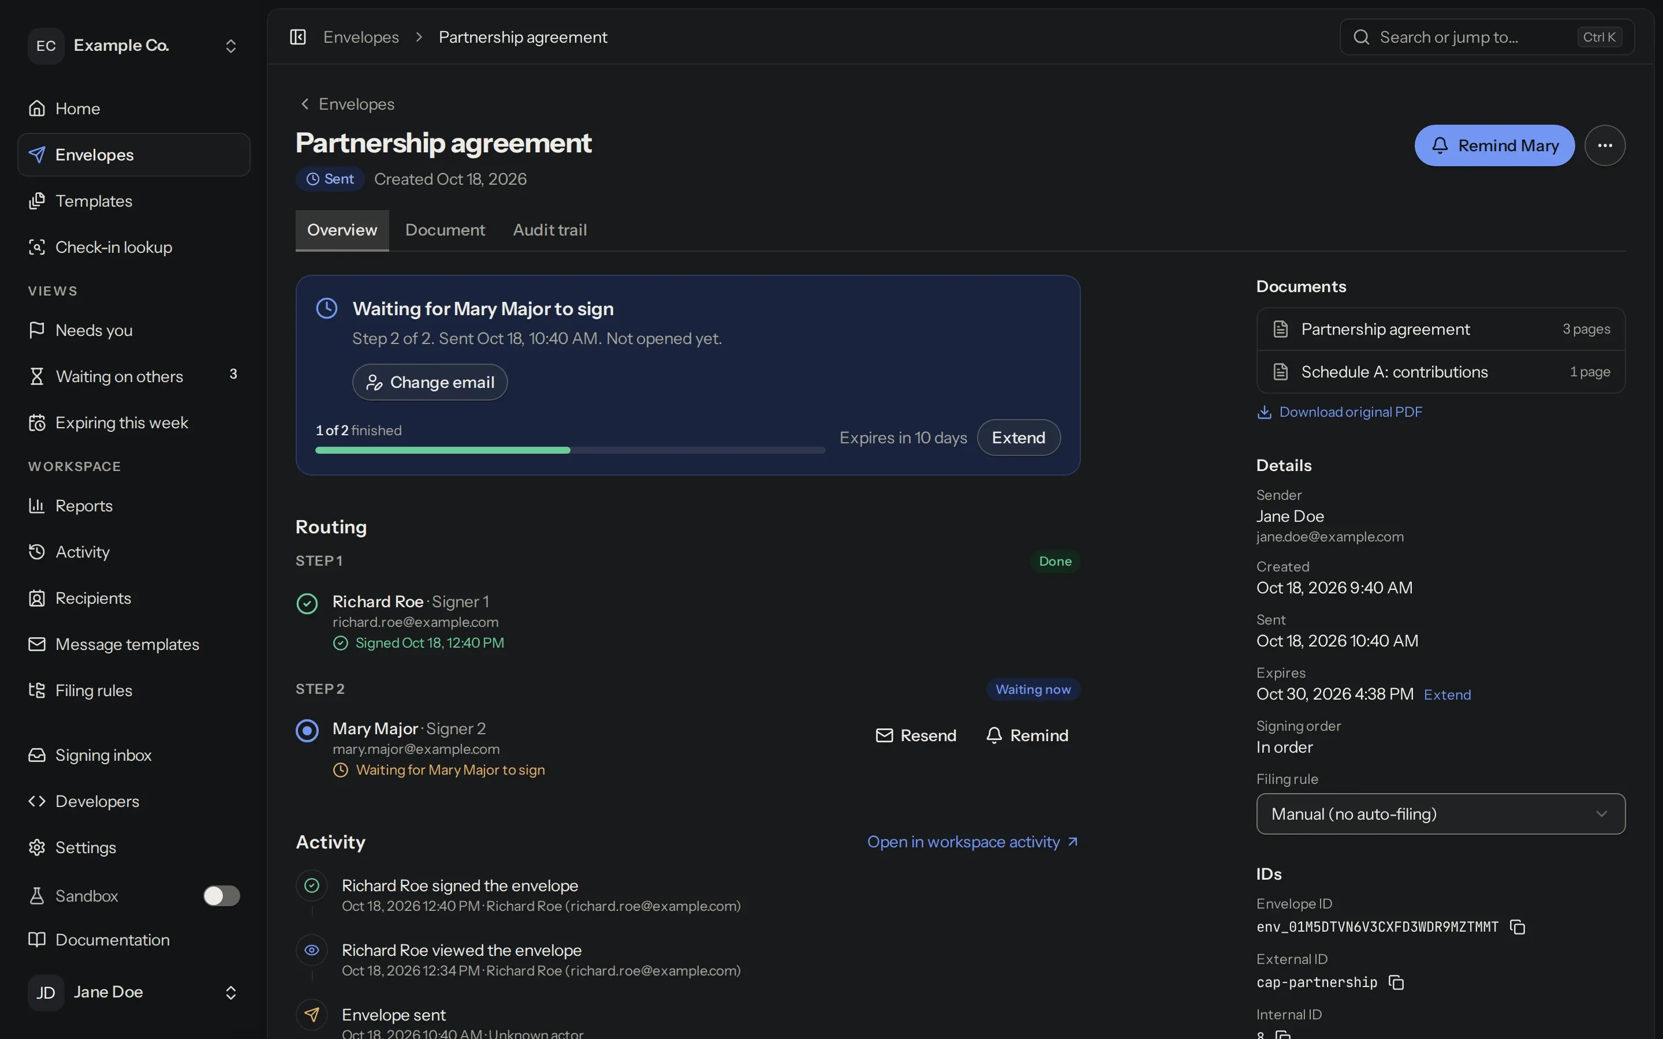
Task: Show the Needs you view
Action: pos(133,331)
